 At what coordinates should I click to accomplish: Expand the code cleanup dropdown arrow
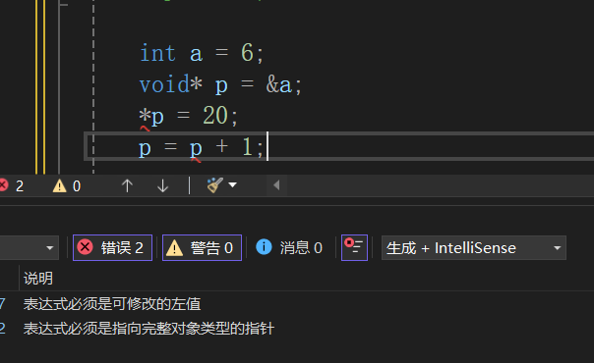[x=233, y=185]
